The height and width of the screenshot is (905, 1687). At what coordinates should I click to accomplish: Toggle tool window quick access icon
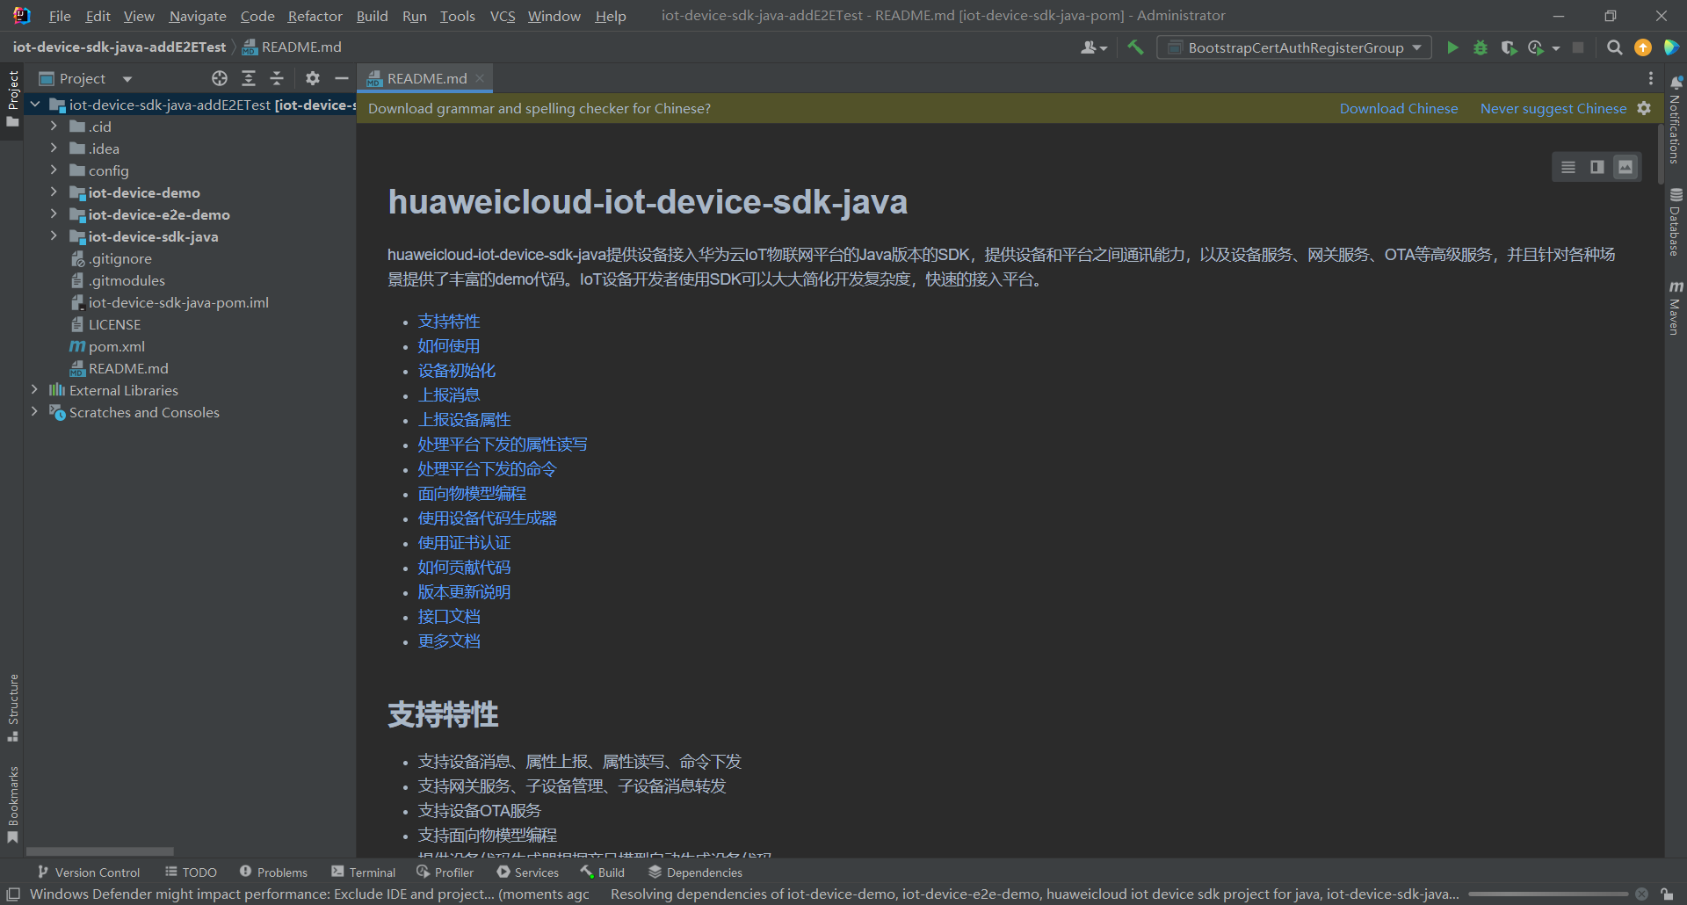[13, 894]
